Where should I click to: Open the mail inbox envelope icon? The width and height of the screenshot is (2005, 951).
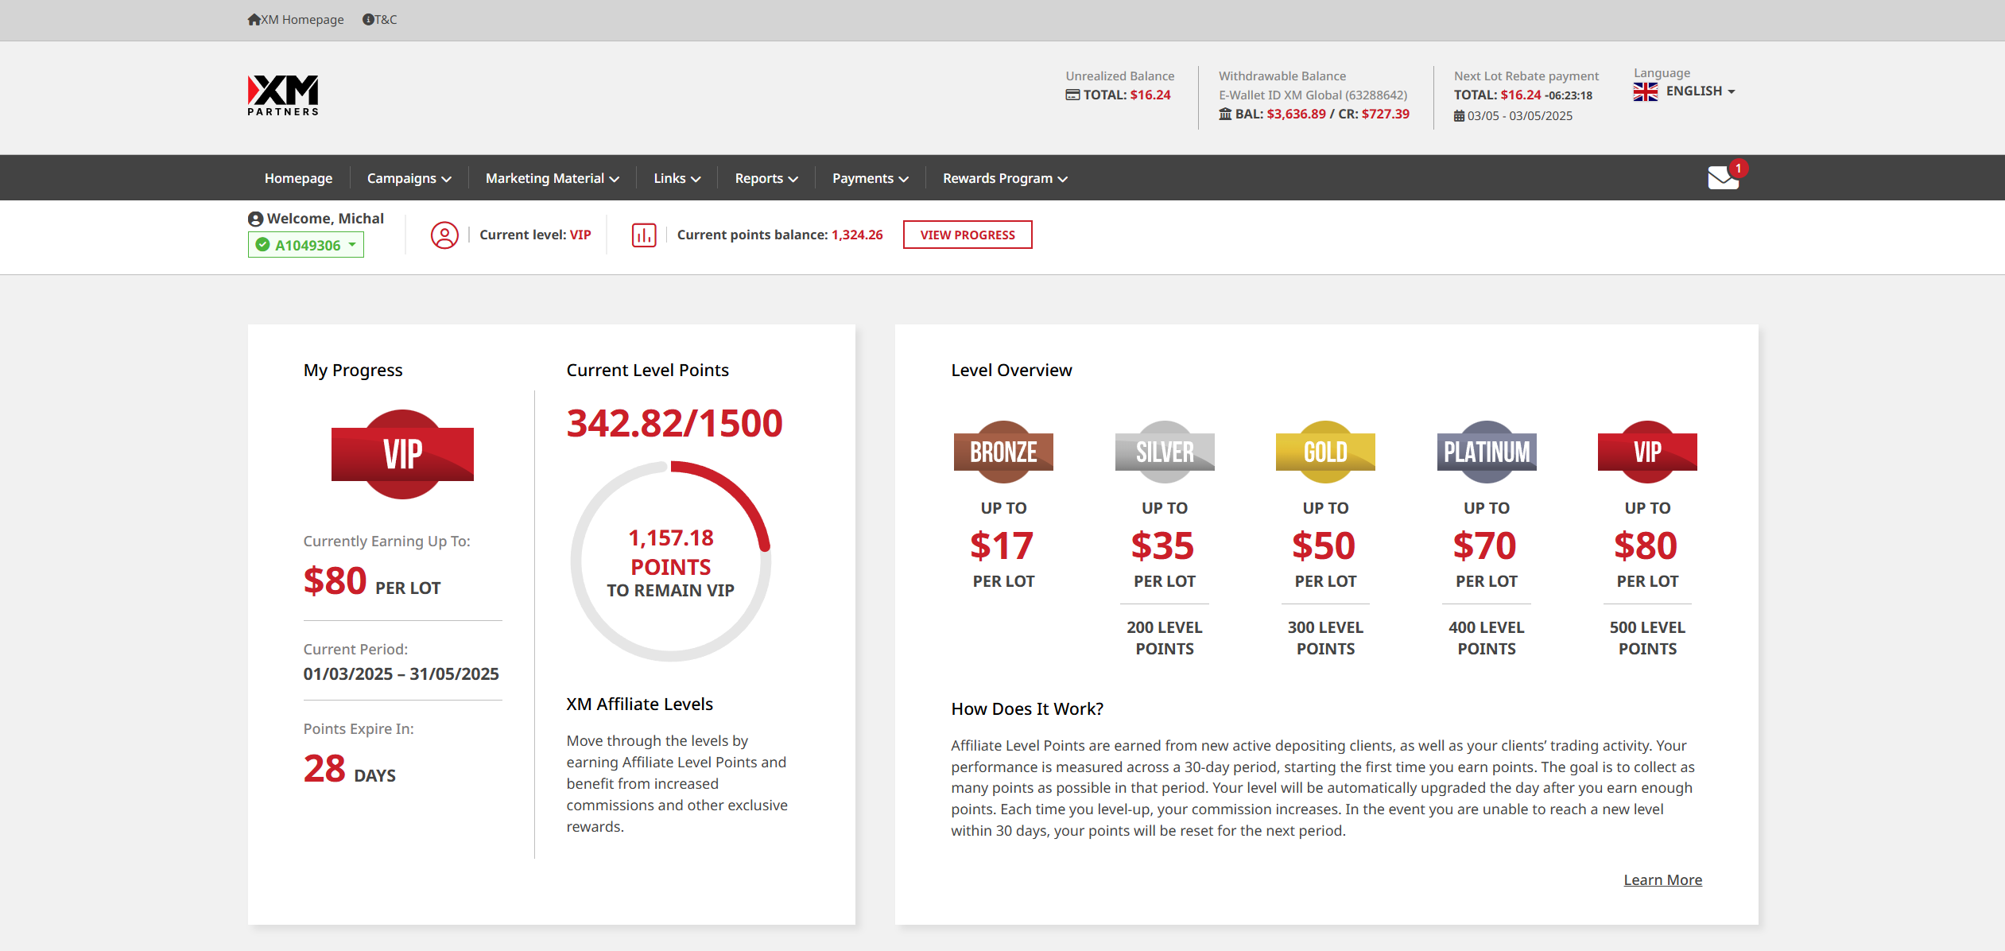click(1723, 177)
